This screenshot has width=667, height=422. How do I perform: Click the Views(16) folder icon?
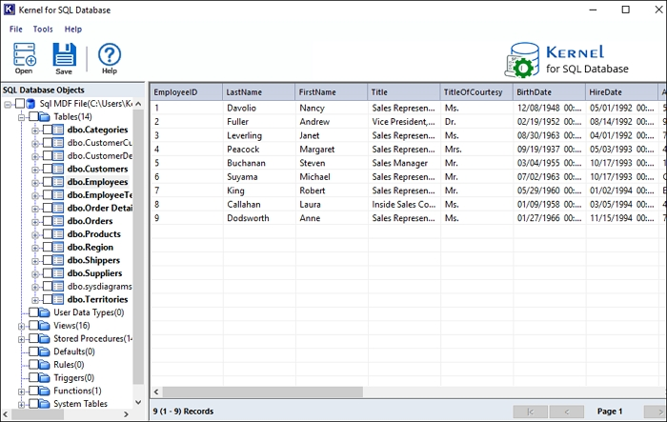(x=44, y=326)
